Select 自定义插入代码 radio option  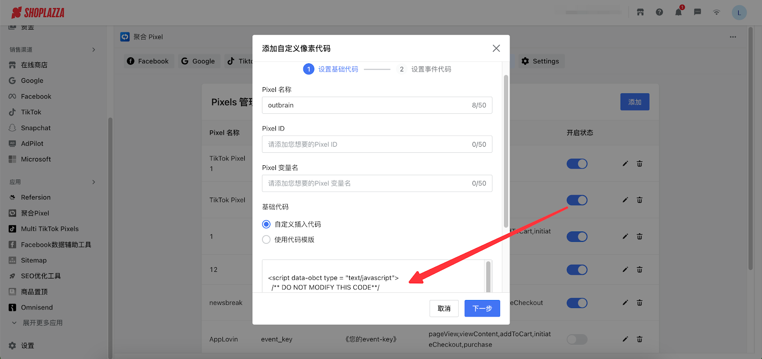(x=266, y=224)
